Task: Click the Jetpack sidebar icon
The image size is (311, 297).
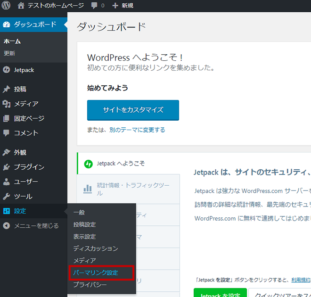Action: point(6,70)
